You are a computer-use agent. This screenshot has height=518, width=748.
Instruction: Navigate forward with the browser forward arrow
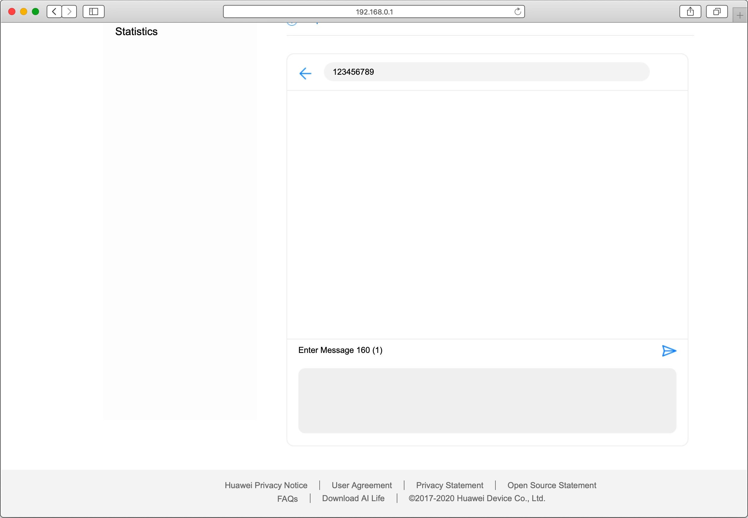69,11
